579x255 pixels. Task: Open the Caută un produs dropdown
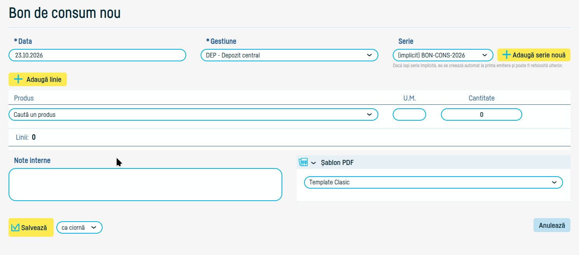[x=193, y=115]
